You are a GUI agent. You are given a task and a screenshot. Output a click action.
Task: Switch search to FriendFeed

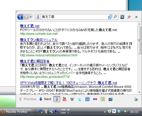tap(87, 99)
